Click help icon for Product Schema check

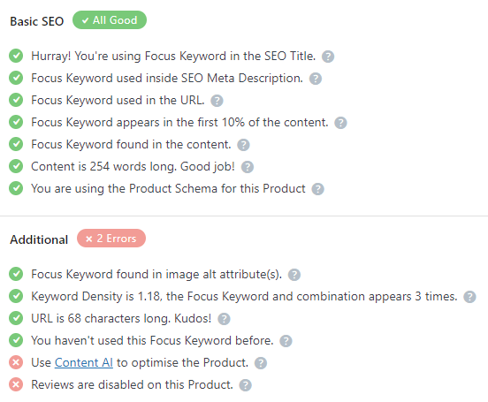point(317,189)
